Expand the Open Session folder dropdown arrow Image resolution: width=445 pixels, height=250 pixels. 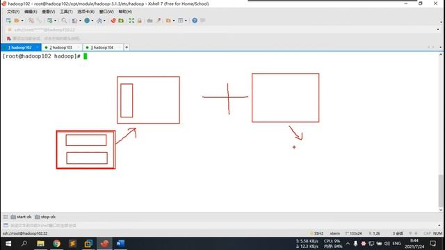pyautogui.click(x=22, y=21)
